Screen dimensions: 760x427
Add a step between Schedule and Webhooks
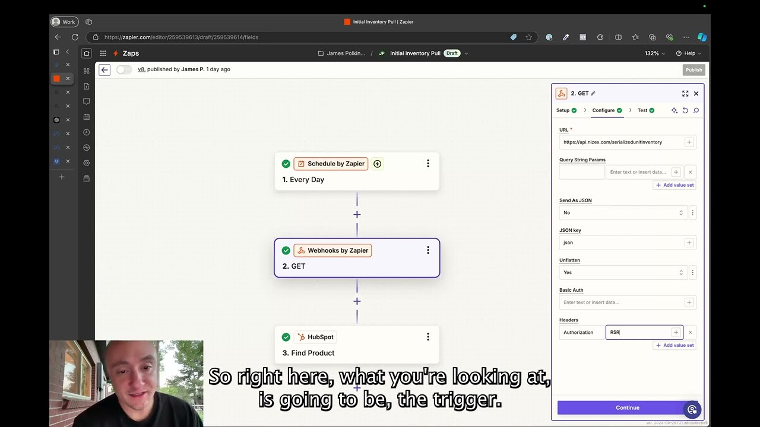click(x=357, y=215)
